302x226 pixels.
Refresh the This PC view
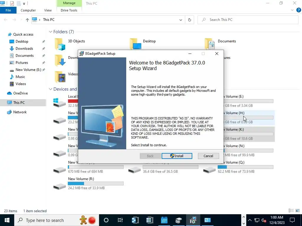click(190, 20)
